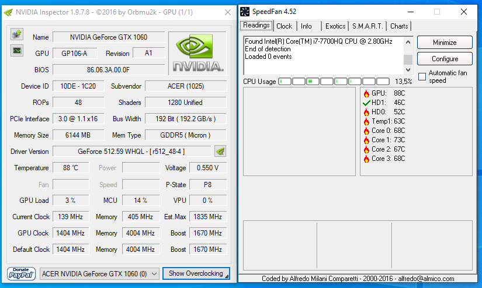482x288 pixels.
Task: Click the 'Loaded 0 events' log line
Action: coord(268,57)
